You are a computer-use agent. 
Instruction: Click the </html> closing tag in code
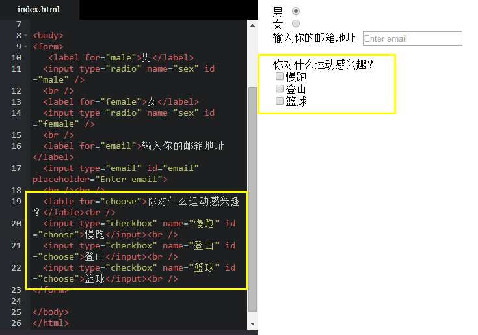[51, 323]
